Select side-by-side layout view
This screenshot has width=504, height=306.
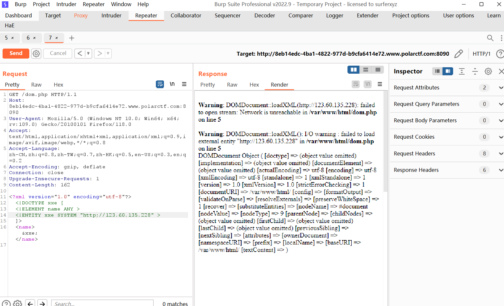354,70
